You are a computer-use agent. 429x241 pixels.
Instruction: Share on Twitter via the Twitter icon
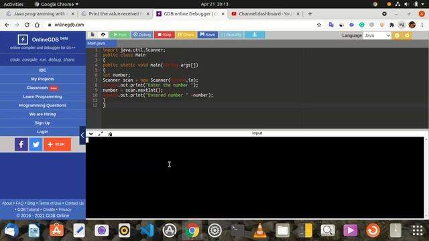36,145
